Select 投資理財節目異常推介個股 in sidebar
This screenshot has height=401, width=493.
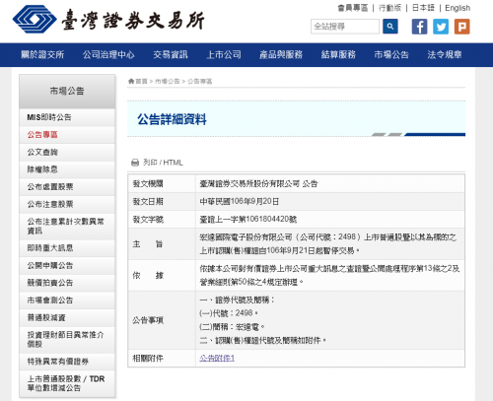(x=67, y=340)
